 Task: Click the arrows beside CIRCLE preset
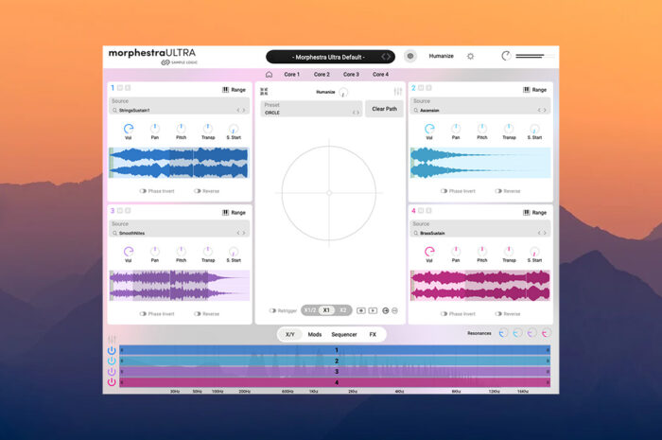click(356, 113)
